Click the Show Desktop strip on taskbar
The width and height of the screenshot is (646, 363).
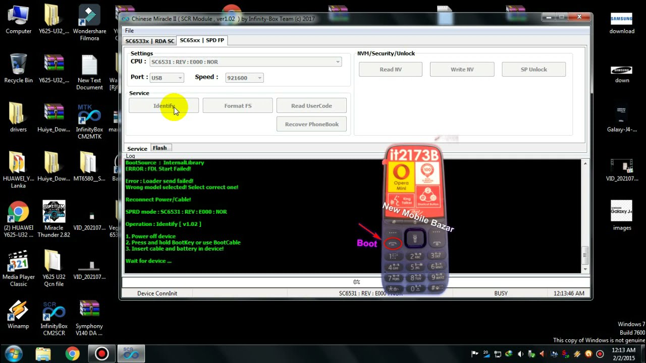tap(643, 354)
